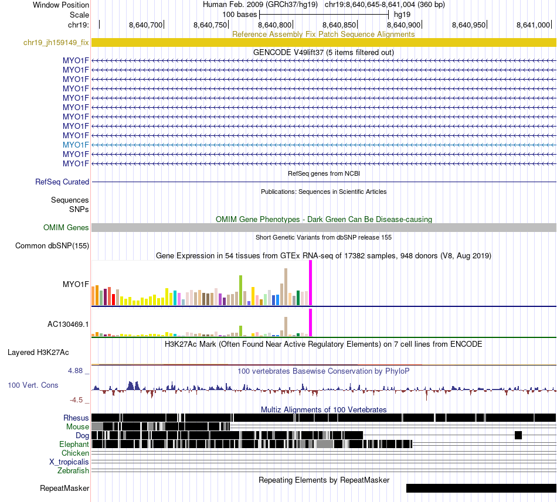Click the 'X_tropicalis' species label

pyautogui.click(x=69, y=462)
